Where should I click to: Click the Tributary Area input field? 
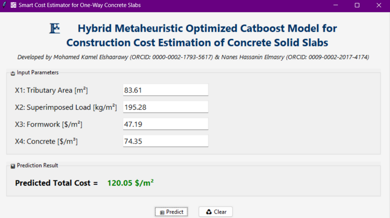click(165, 90)
